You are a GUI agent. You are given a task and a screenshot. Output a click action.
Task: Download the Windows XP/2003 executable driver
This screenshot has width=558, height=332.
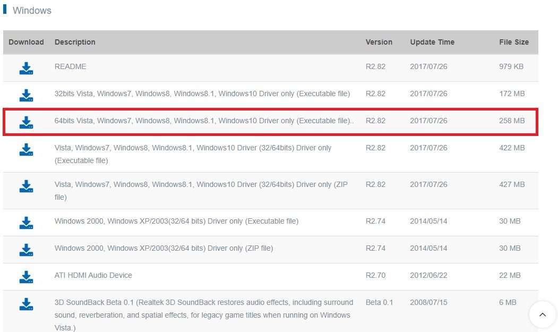26,221
